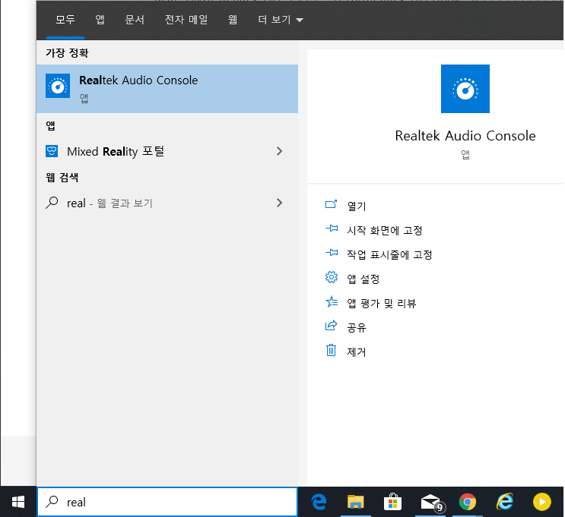Click the star icon beside 앱 평가 및 리뷰
The height and width of the screenshot is (517, 565).
point(332,301)
